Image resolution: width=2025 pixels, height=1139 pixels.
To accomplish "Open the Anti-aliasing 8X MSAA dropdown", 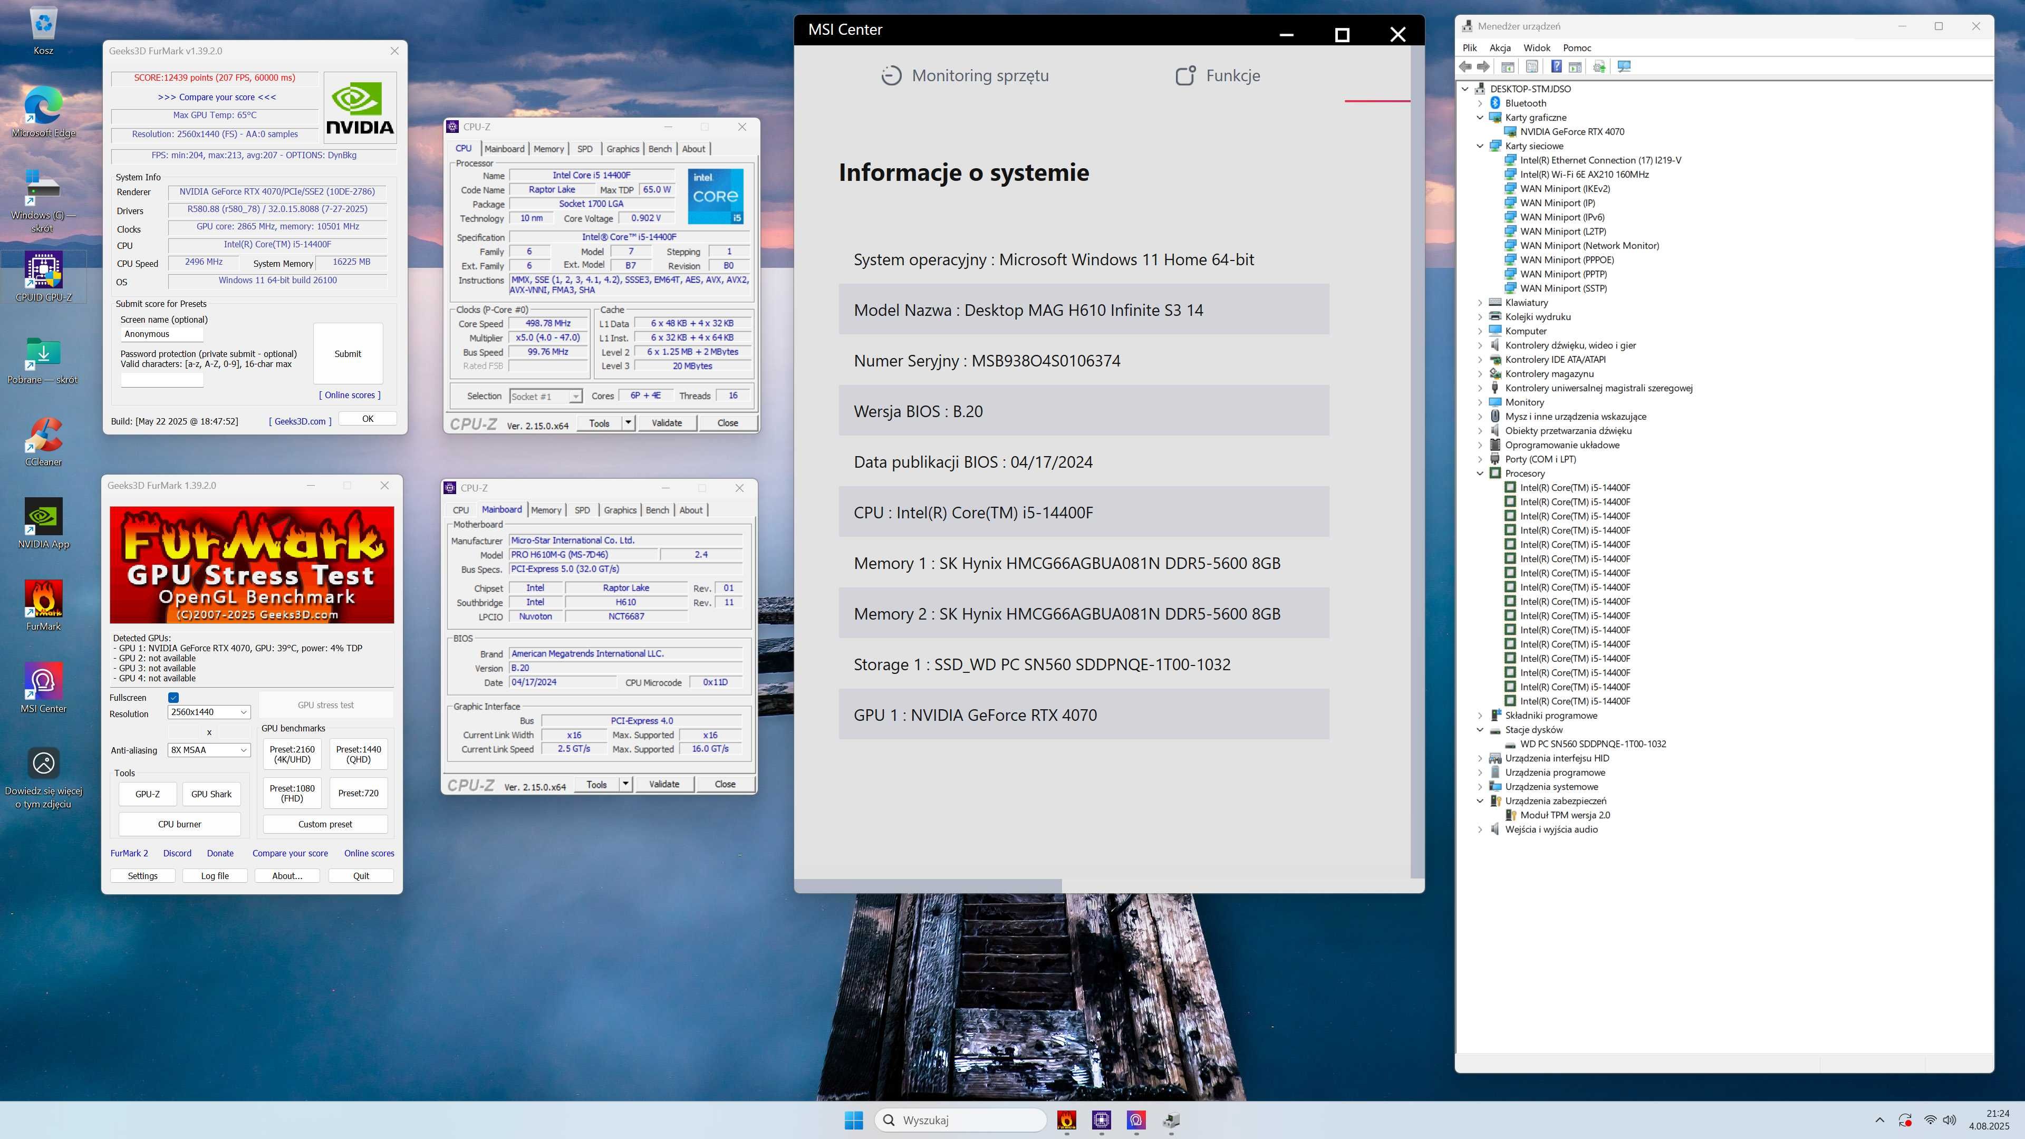I will 209,750.
